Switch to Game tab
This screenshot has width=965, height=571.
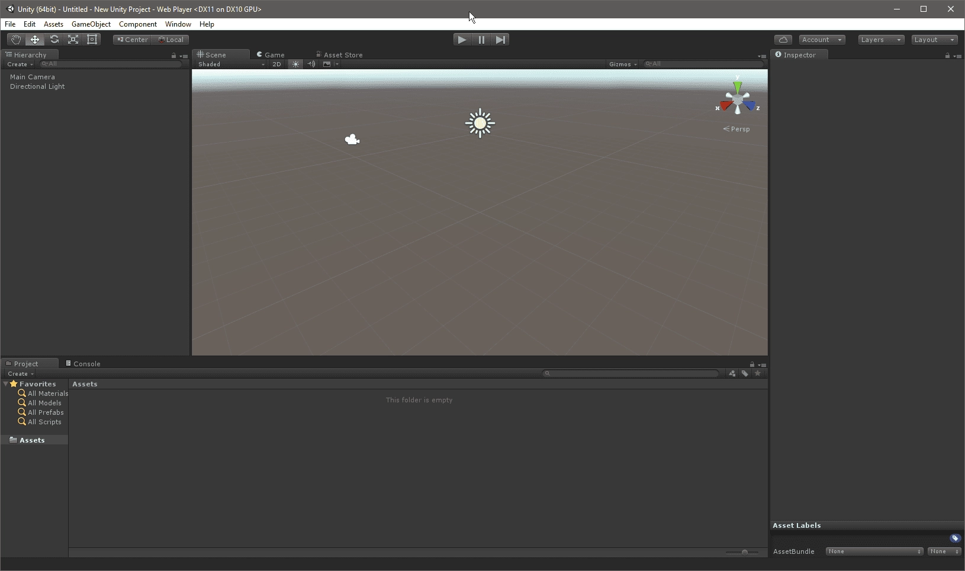[271, 54]
